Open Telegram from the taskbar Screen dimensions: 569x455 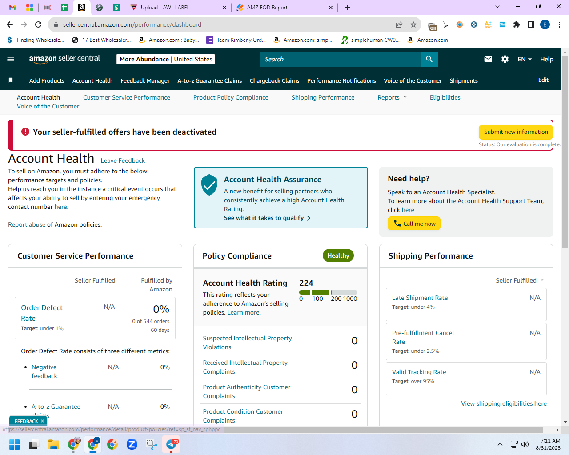[171, 444]
